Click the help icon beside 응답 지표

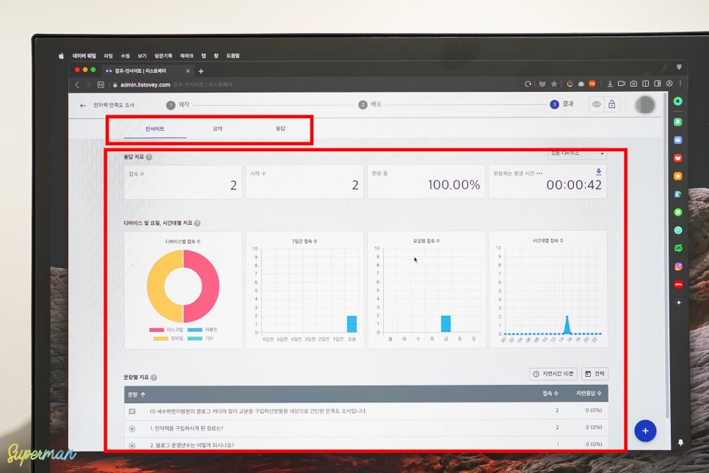click(x=149, y=157)
